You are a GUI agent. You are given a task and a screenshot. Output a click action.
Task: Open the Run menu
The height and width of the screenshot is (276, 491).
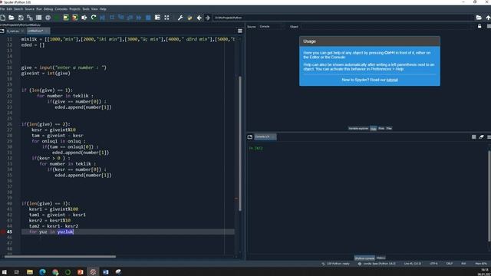[39, 9]
